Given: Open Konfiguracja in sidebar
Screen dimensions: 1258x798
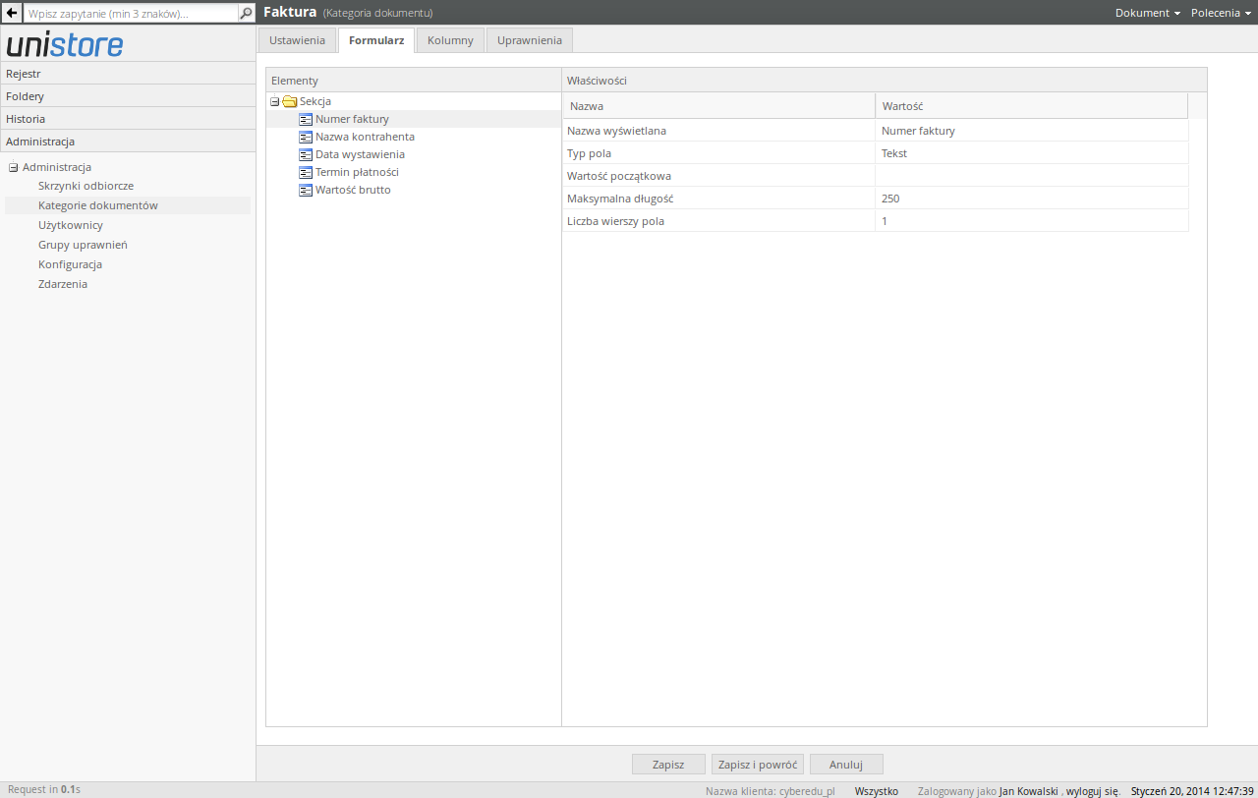Looking at the screenshot, I should click(x=70, y=264).
